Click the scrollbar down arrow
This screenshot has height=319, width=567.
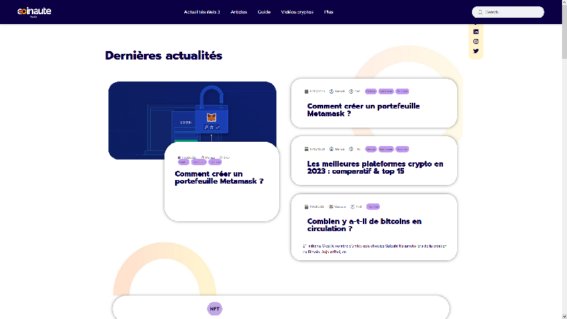pos(564,316)
